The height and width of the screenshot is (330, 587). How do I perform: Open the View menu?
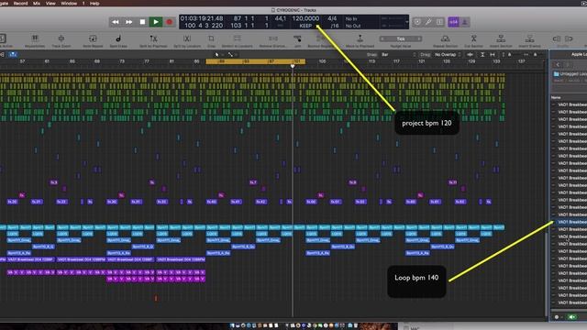click(x=50, y=3)
